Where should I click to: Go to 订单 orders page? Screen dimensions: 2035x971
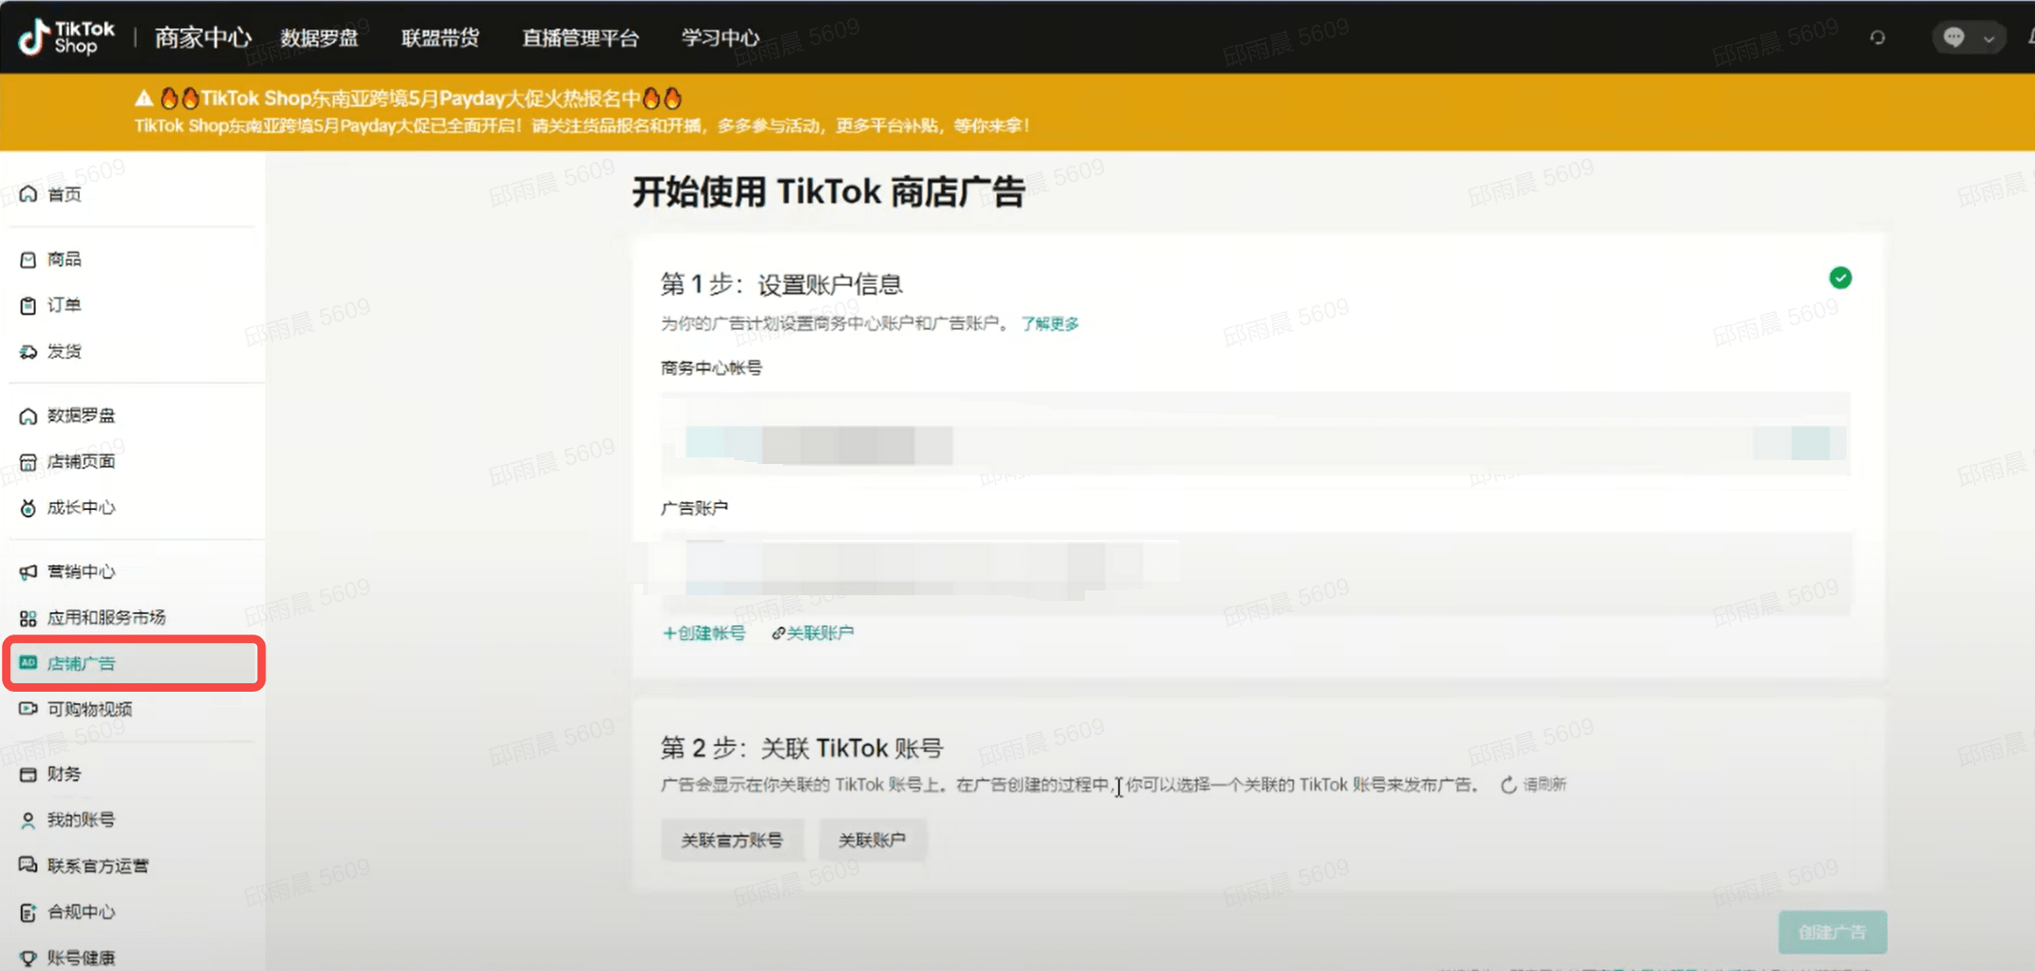click(x=64, y=305)
